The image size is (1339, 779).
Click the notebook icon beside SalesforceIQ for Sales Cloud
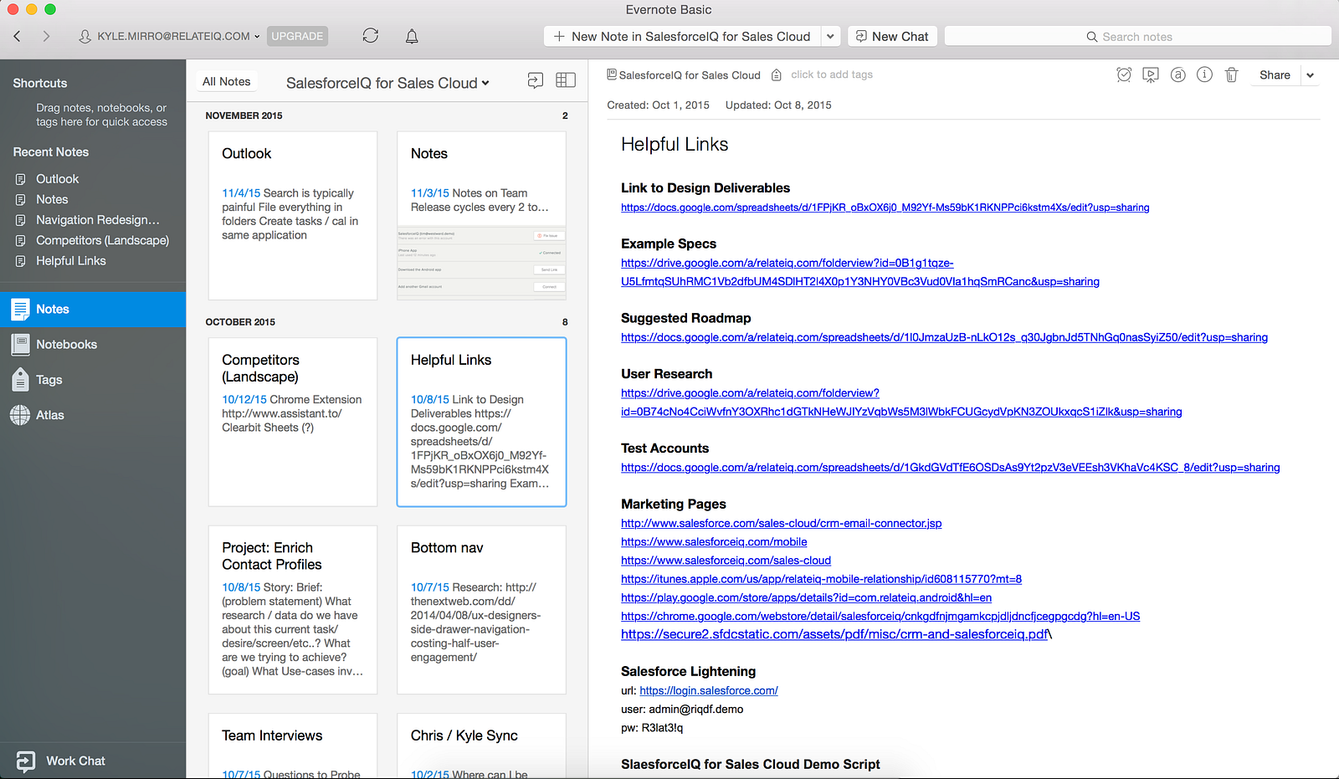612,74
